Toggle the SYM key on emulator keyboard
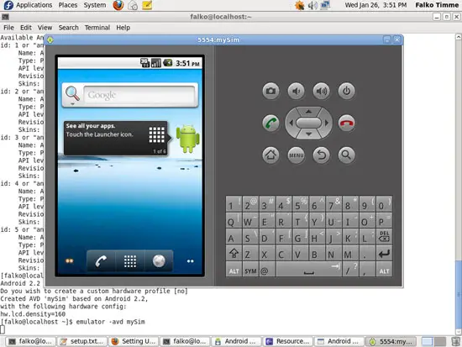Image resolution: width=462 pixels, height=347 pixels. pyautogui.click(x=250, y=271)
